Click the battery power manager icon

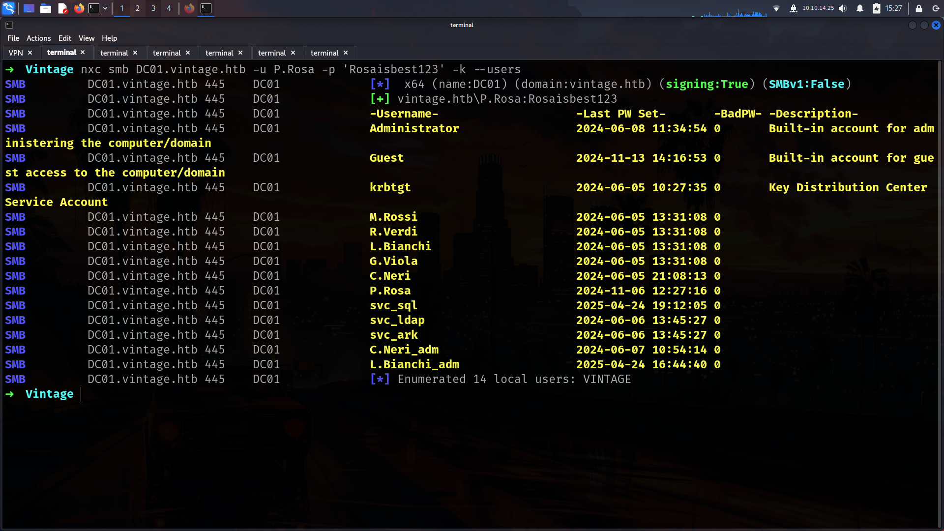[x=877, y=8]
